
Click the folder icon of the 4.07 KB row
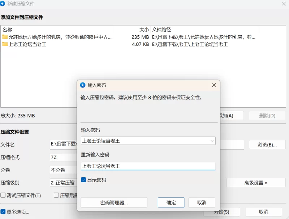5,44
